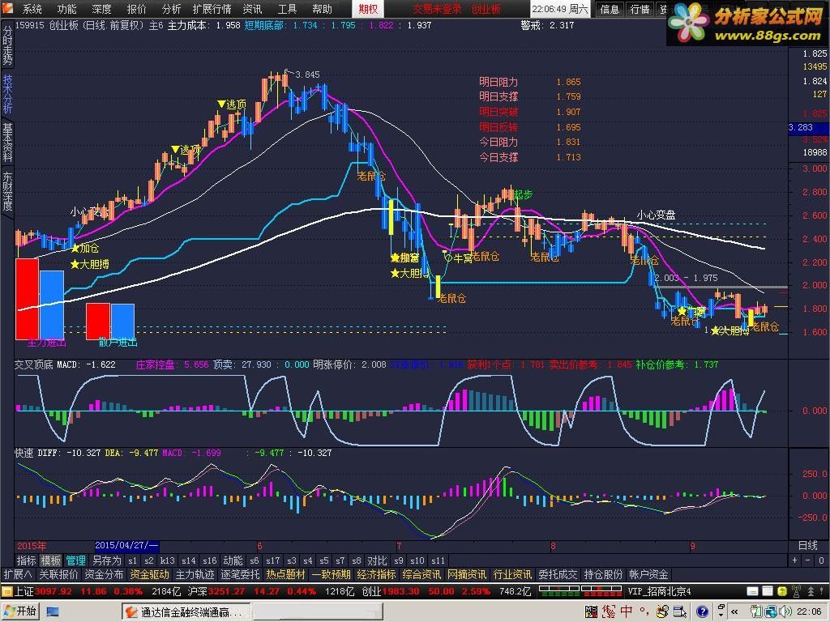Click the minus zoom button beside the chart tabs
Viewport: 830px width, 622px height.
(808, 560)
